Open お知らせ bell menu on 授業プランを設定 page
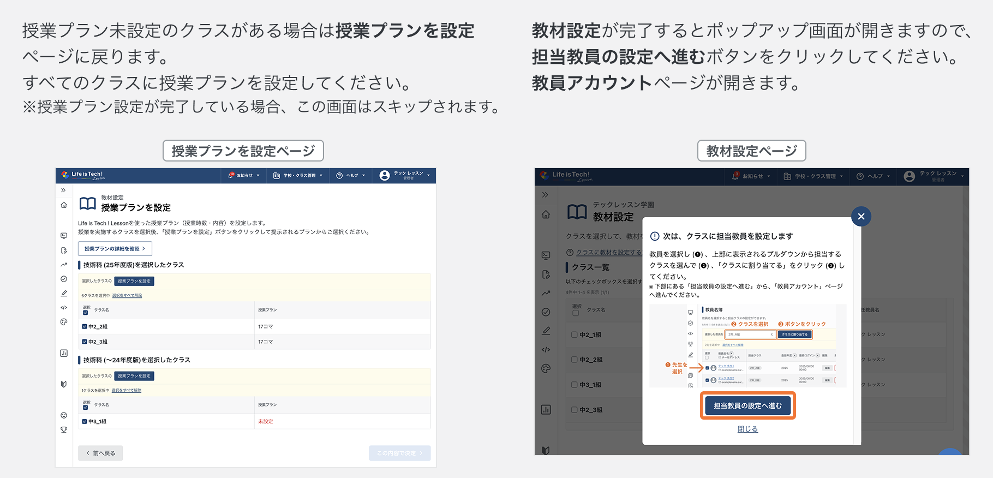This screenshot has width=993, height=478. (x=243, y=176)
